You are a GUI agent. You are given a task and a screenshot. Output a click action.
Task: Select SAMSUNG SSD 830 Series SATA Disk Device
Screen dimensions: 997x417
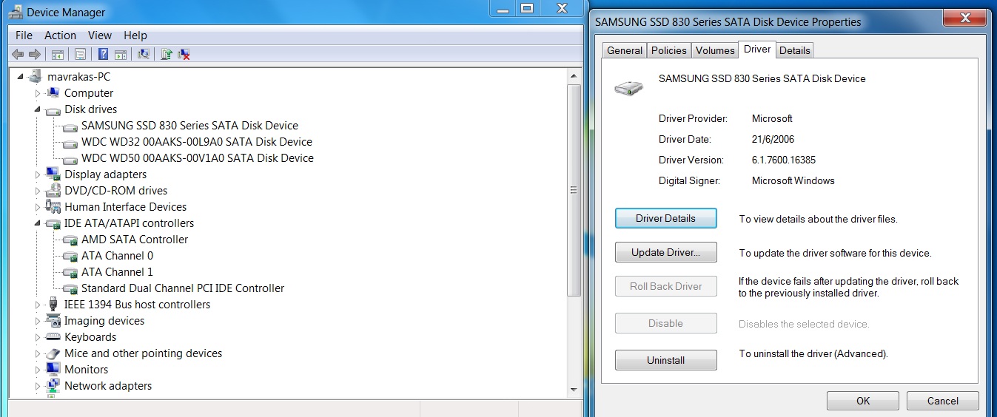tap(189, 125)
